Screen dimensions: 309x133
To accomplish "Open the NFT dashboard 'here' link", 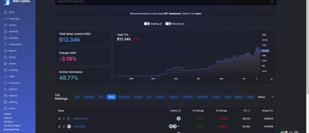I will coord(198,13).
